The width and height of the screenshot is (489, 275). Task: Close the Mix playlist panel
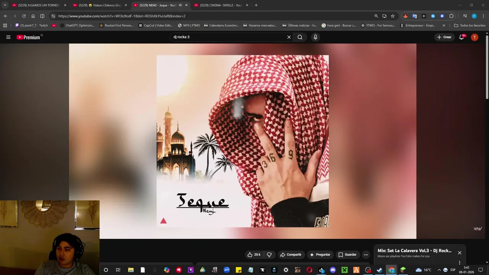[x=460, y=253]
